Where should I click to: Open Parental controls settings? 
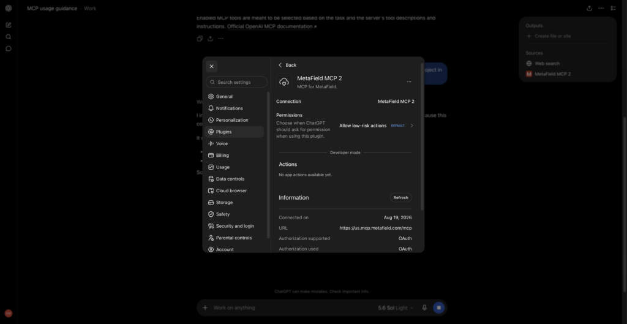tap(234, 238)
